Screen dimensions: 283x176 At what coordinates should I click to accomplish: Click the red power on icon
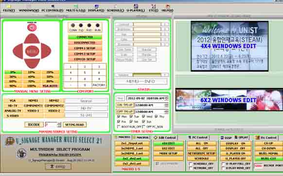(32, 27)
